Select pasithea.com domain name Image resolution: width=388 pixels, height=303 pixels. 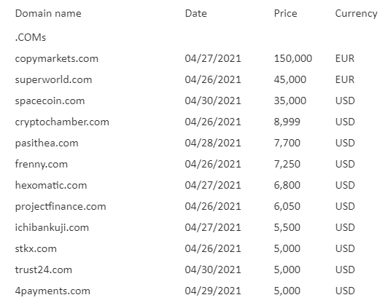(47, 143)
